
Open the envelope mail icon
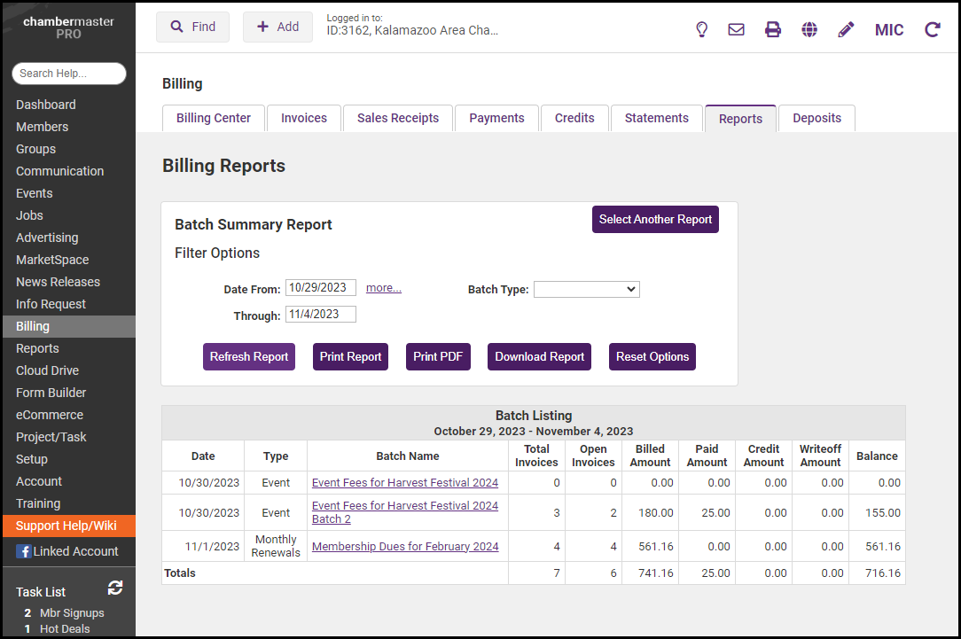click(x=736, y=29)
